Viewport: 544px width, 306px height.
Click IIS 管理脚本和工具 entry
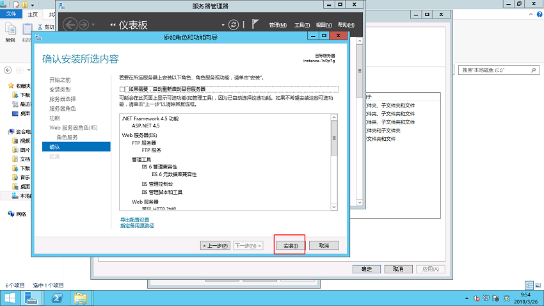tap(162, 192)
